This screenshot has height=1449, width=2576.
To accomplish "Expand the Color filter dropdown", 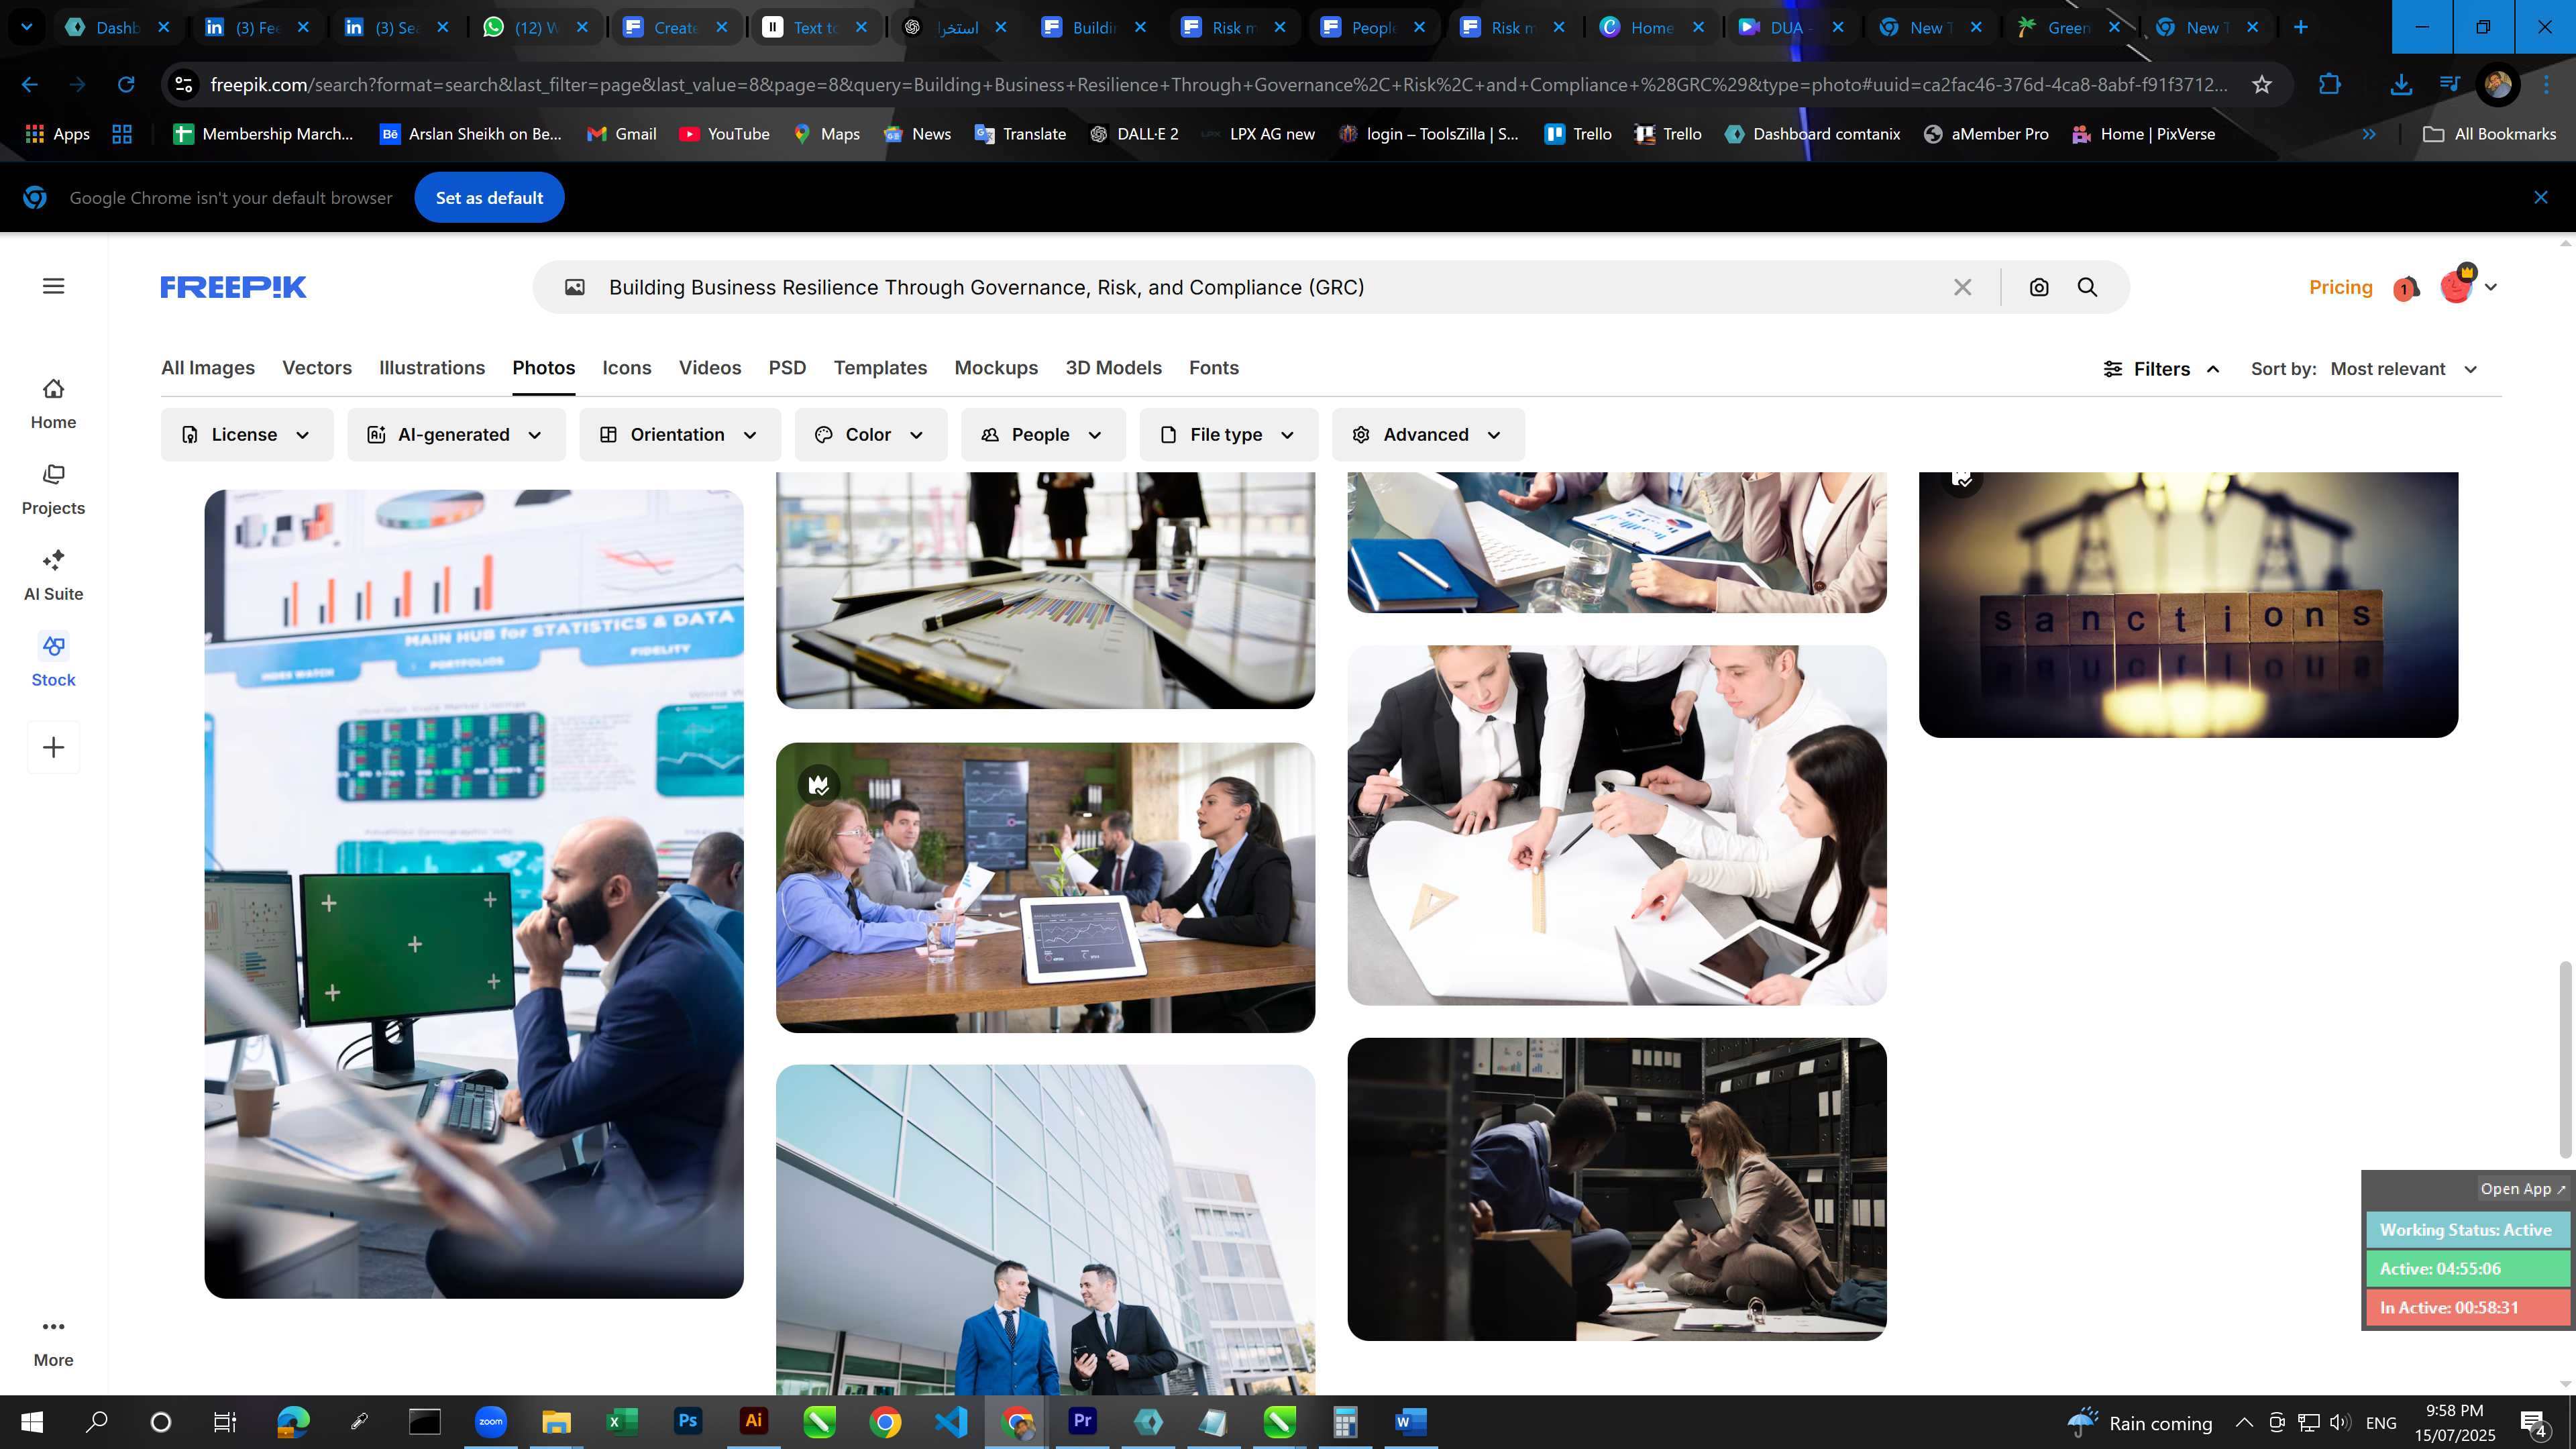I will click(870, 434).
